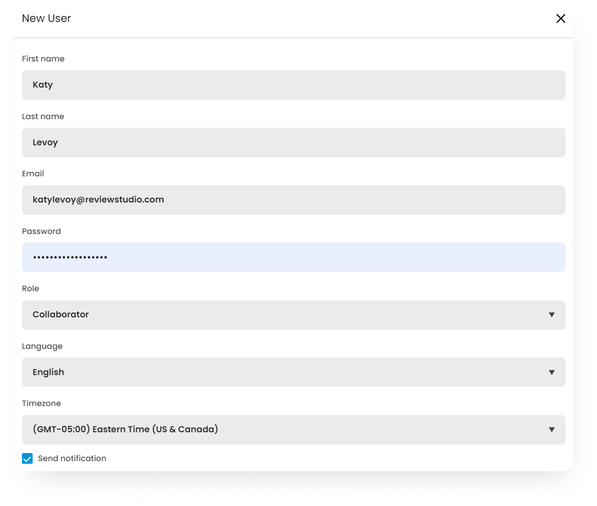597x506 pixels.
Task: Focus the Email input field
Action: click(293, 200)
